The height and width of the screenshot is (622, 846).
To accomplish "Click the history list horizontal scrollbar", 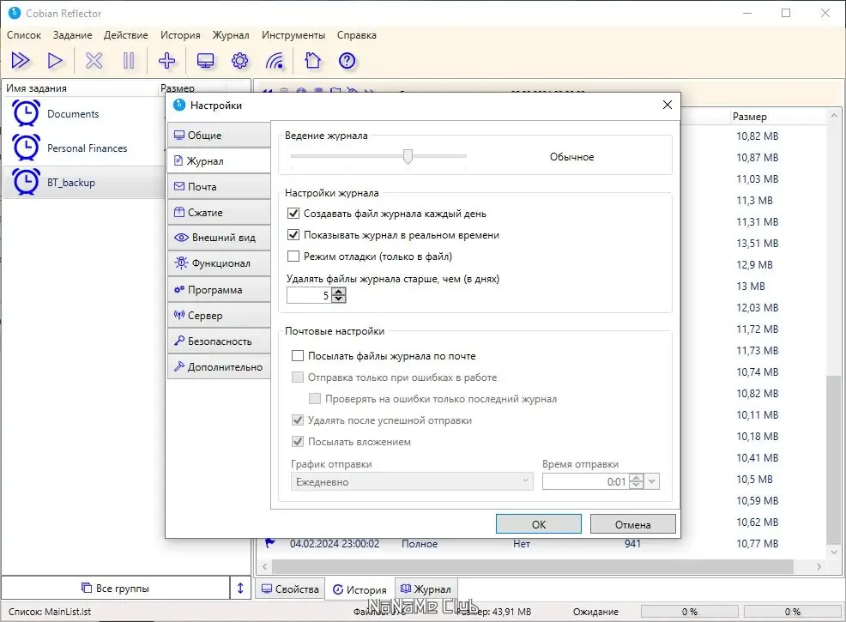I will (x=533, y=566).
